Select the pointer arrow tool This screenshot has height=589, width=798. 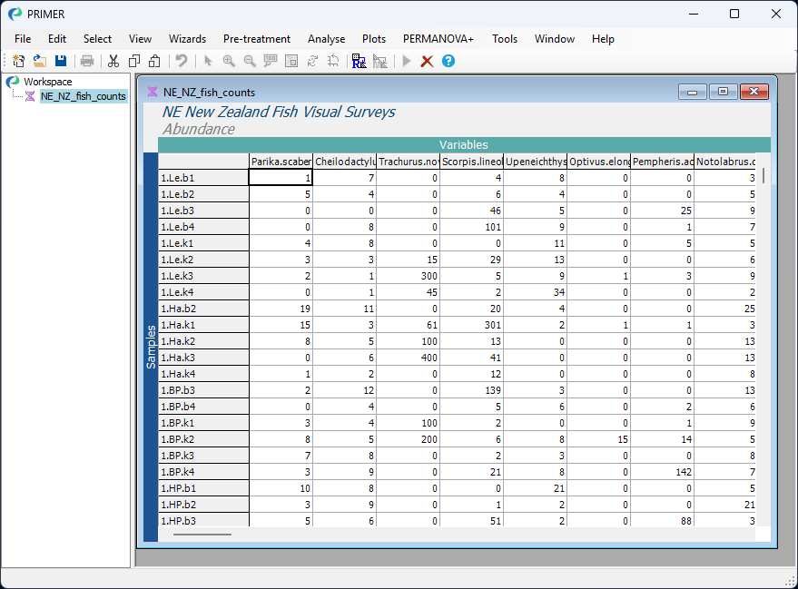coord(207,61)
